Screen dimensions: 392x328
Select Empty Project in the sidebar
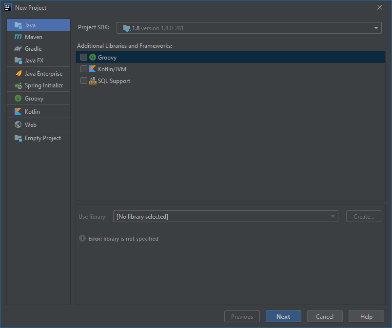click(x=18, y=138)
